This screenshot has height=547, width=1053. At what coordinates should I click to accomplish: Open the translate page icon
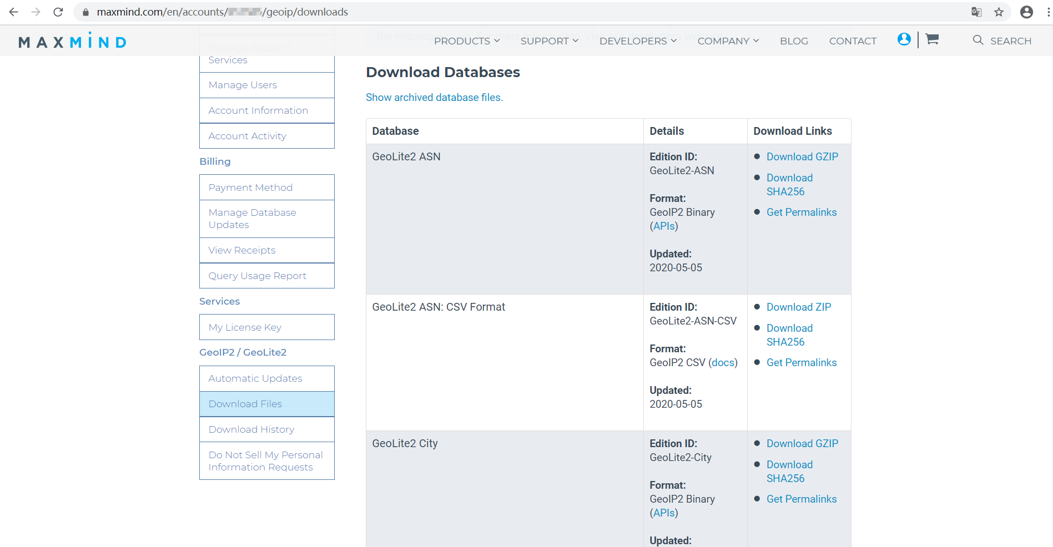tap(976, 12)
